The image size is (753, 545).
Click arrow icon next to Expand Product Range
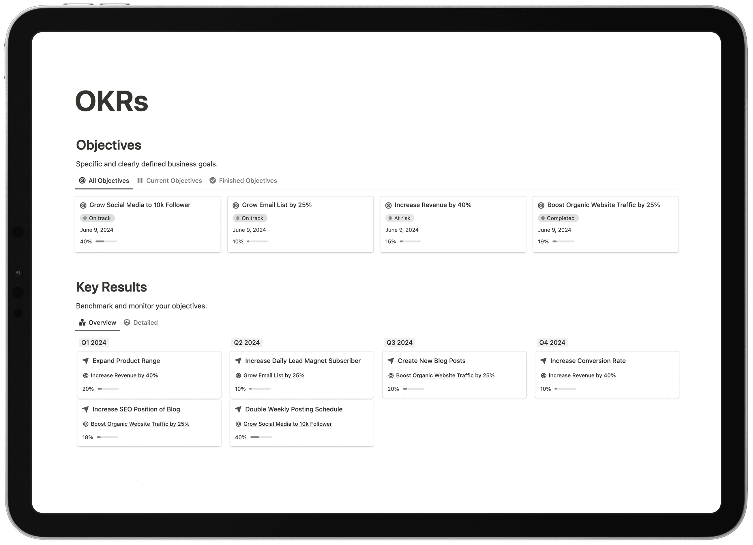click(86, 361)
